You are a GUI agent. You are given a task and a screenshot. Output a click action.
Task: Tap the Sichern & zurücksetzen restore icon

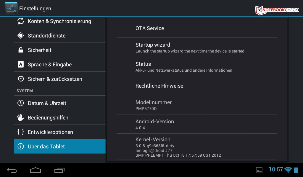pyautogui.click(x=21, y=79)
